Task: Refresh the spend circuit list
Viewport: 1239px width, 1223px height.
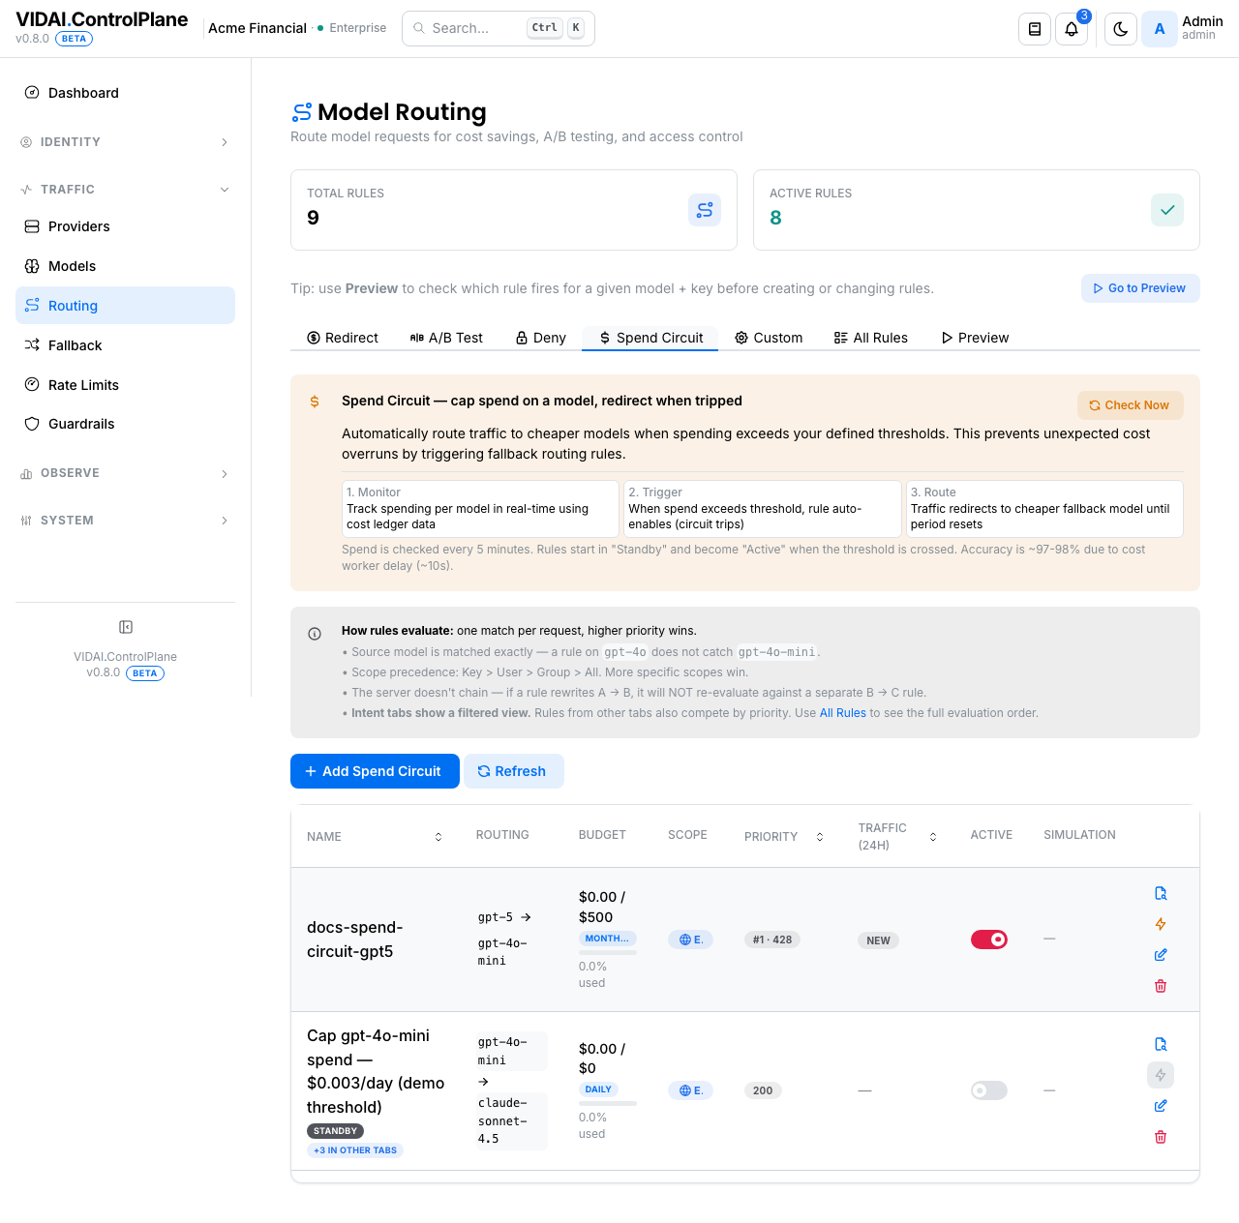Action: [513, 771]
